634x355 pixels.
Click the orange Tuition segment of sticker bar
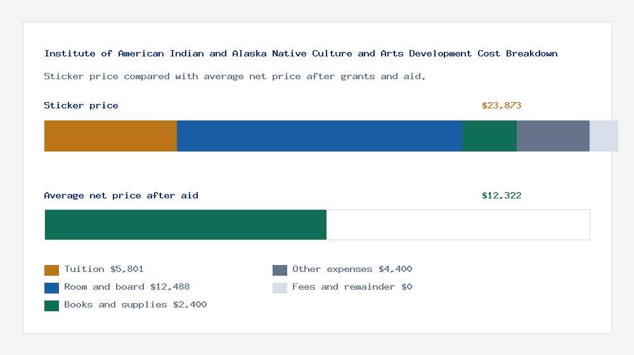tap(110, 136)
